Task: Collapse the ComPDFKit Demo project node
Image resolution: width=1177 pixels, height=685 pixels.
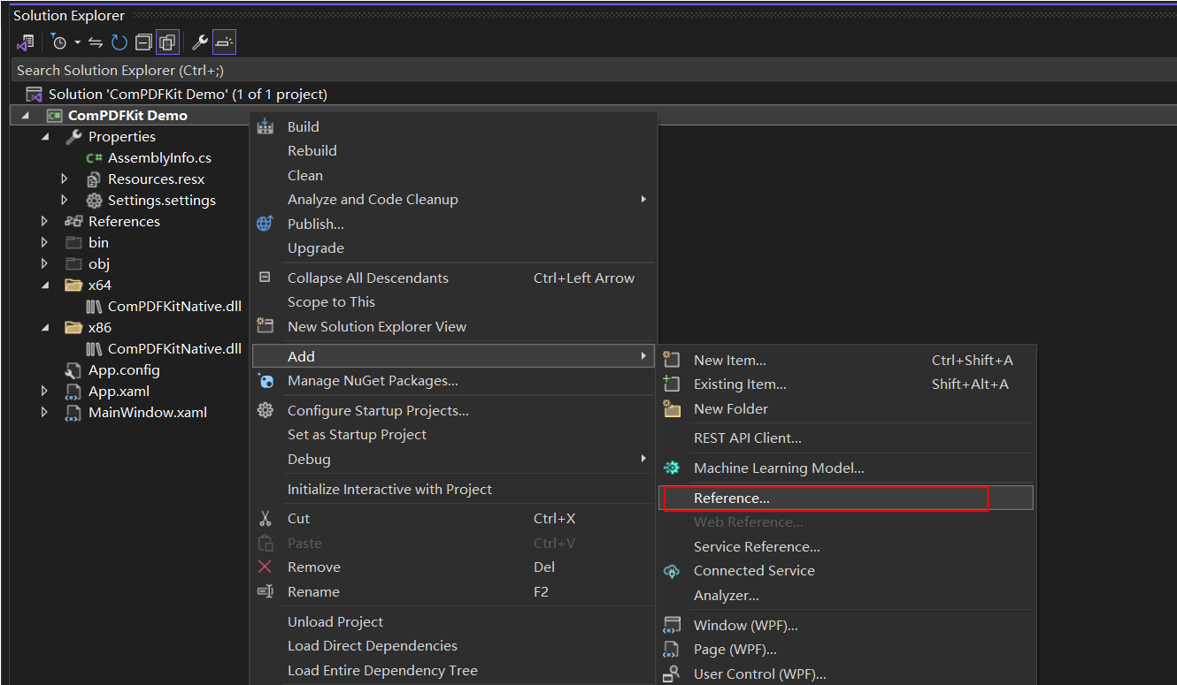Action: pyautogui.click(x=25, y=116)
